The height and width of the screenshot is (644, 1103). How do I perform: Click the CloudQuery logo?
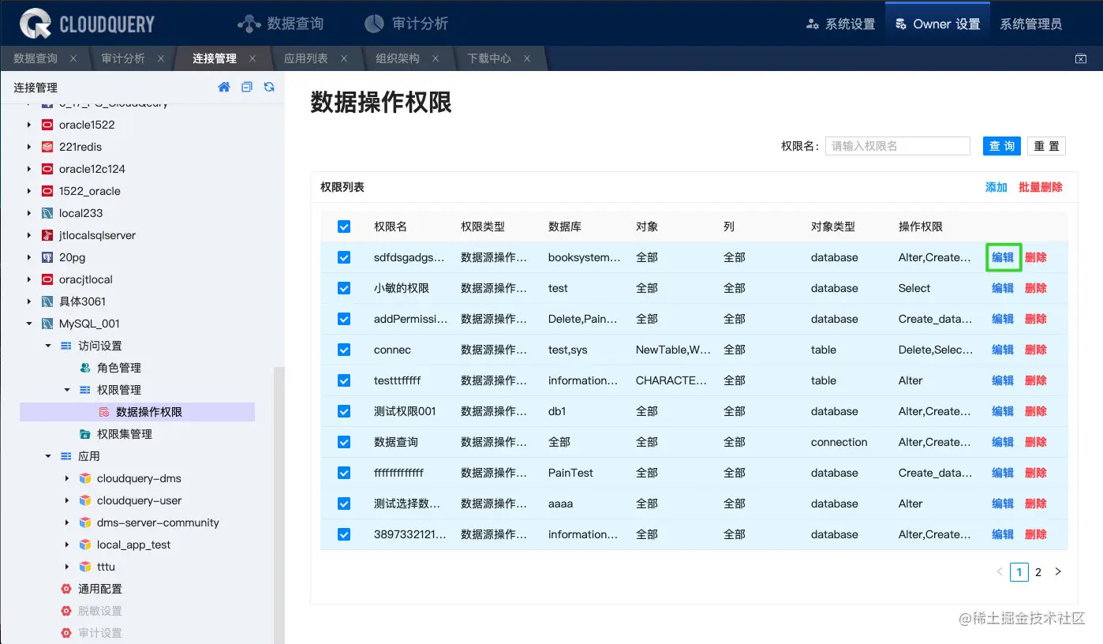(x=87, y=24)
